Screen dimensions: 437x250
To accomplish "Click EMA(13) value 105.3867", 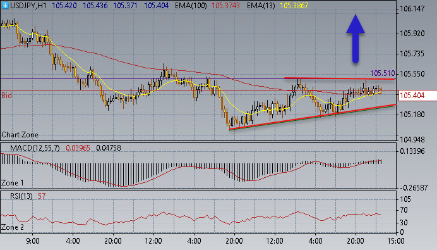I will point(294,6).
